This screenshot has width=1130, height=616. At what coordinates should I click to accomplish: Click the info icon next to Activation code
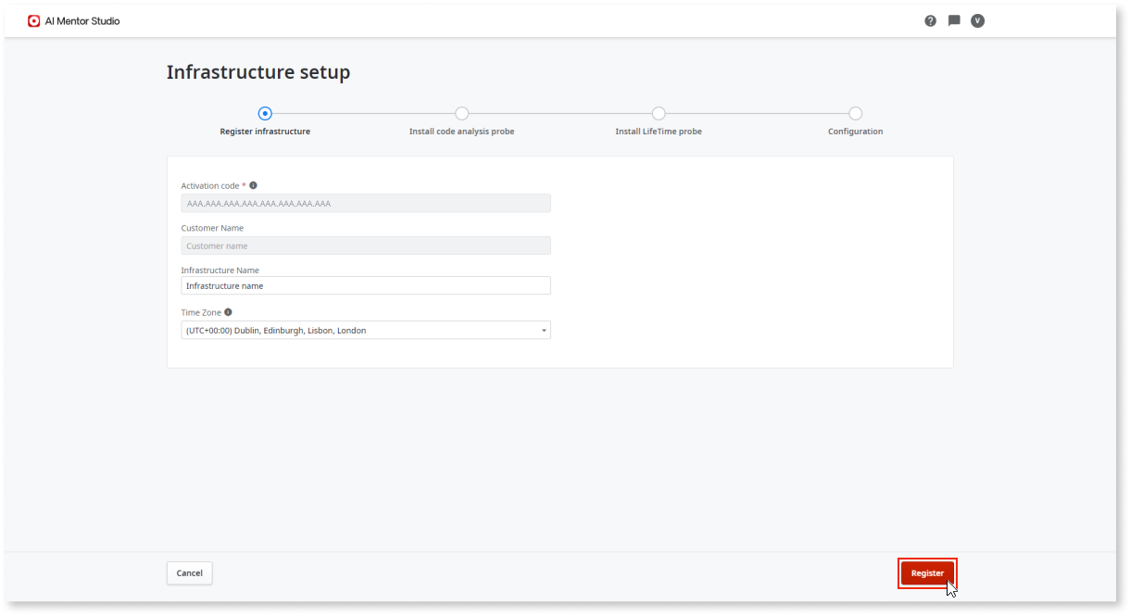click(x=253, y=183)
